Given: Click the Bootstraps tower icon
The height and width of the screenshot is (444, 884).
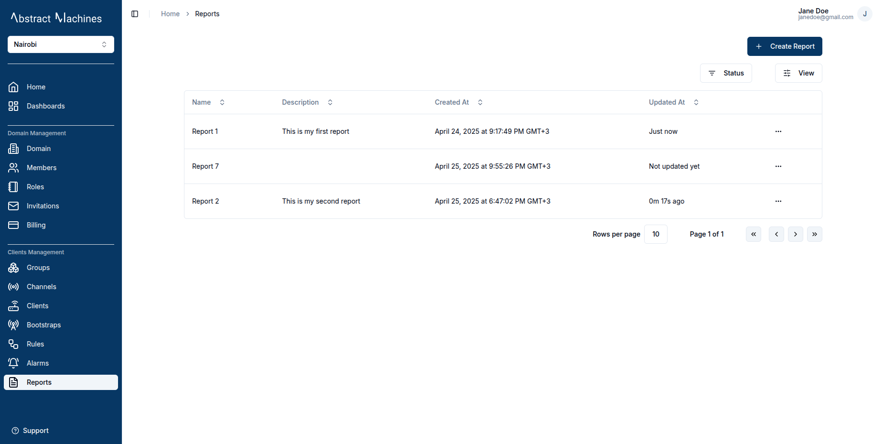Looking at the screenshot, I should [13, 325].
